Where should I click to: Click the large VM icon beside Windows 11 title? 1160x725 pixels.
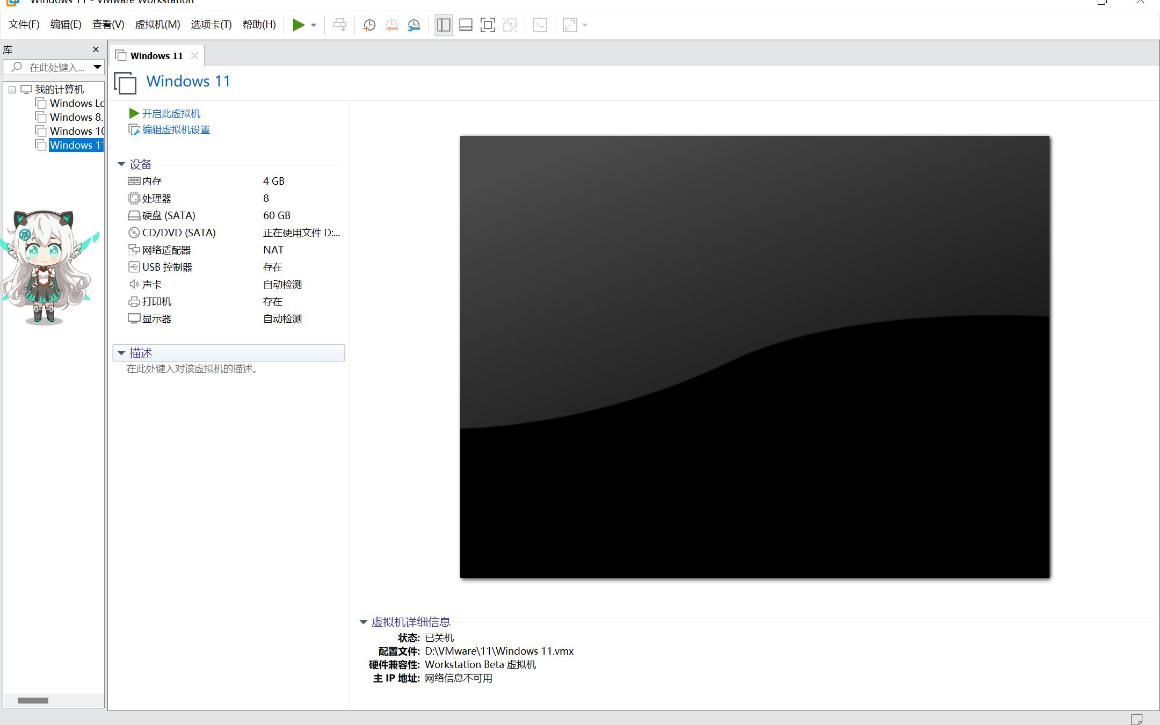point(125,83)
